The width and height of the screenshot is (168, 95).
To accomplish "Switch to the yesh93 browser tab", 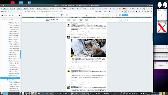I will click(19, 8).
